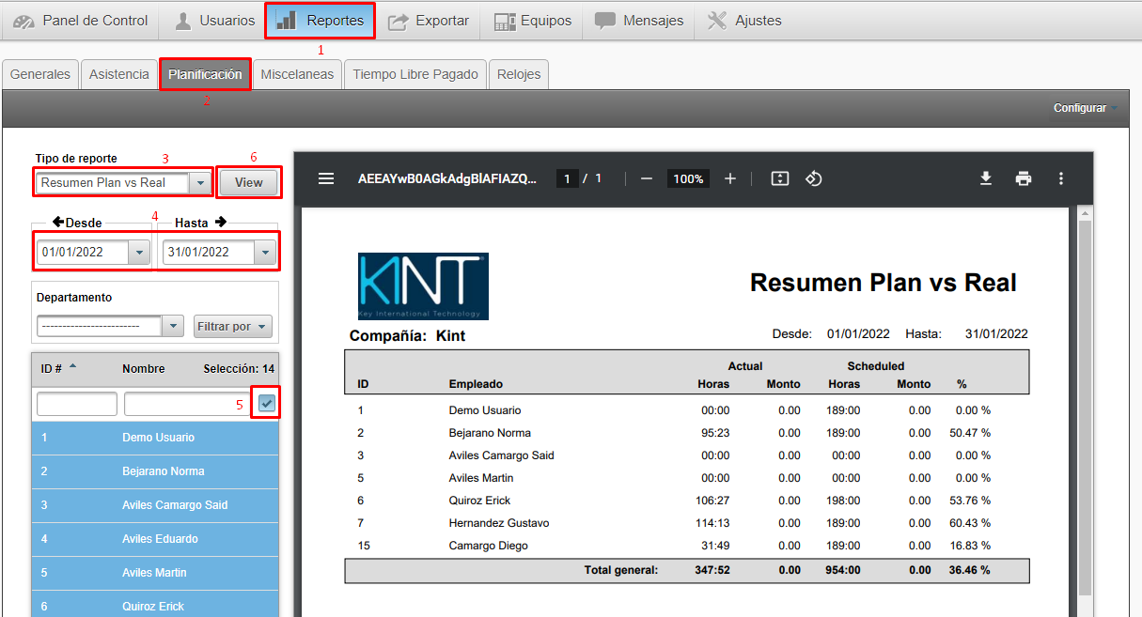Open the Exportar menu
The width and height of the screenshot is (1142, 617).
(x=429, y=21)
